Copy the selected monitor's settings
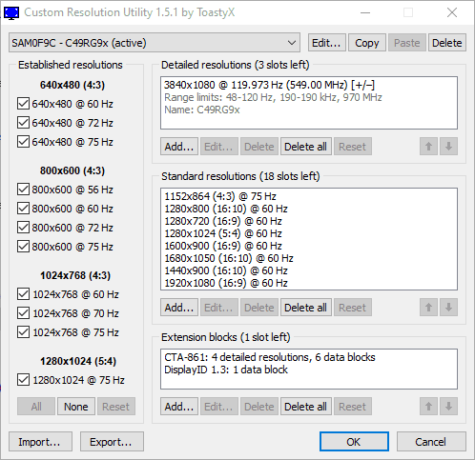 click(367, 43)
